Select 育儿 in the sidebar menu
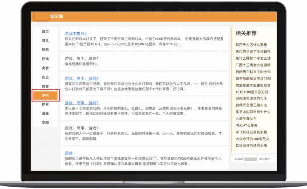 (x=45, y=41)
